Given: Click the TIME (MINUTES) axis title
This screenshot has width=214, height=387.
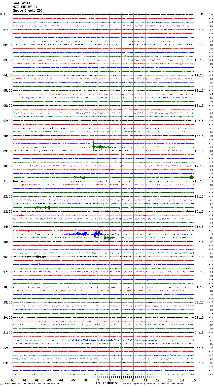Looking at the screenshot, I should click(x=106, y=383).
